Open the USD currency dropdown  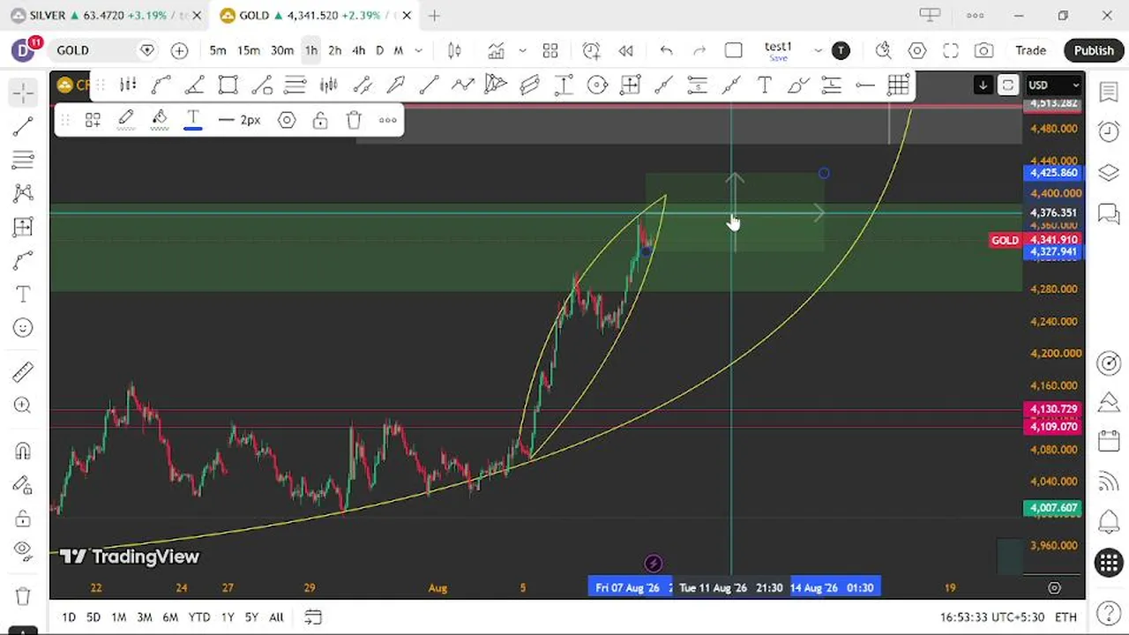tap(1054, 85)
